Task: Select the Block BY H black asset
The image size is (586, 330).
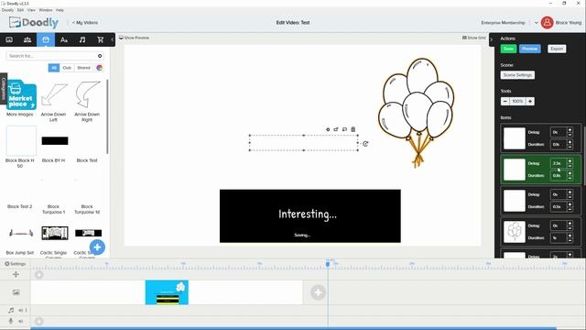Action: [x=55, y=140]
